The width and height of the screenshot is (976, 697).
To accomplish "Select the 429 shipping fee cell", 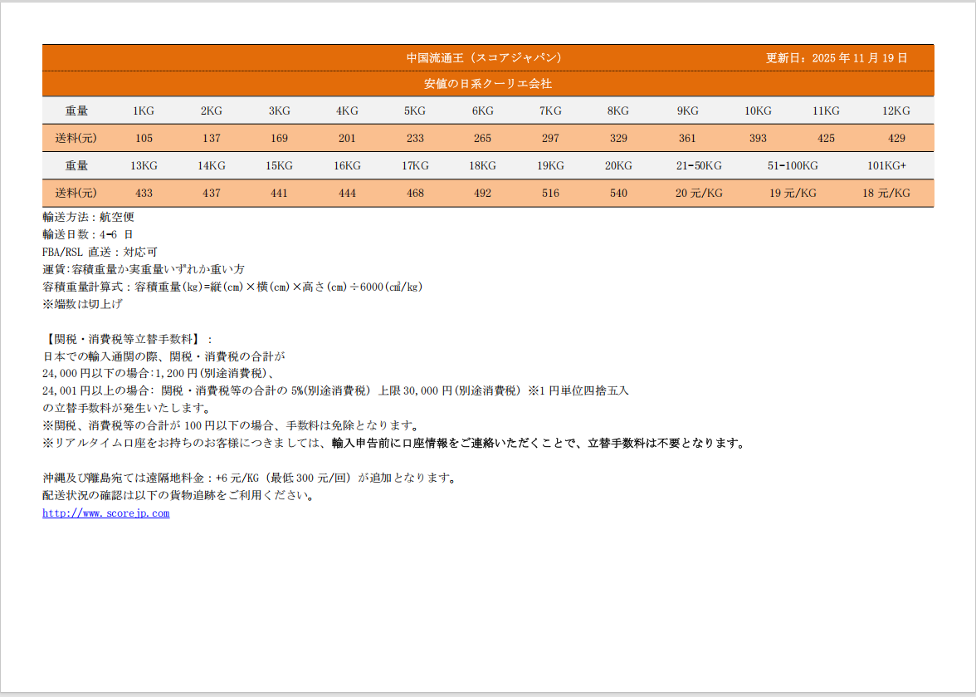I will click(895, 138).
